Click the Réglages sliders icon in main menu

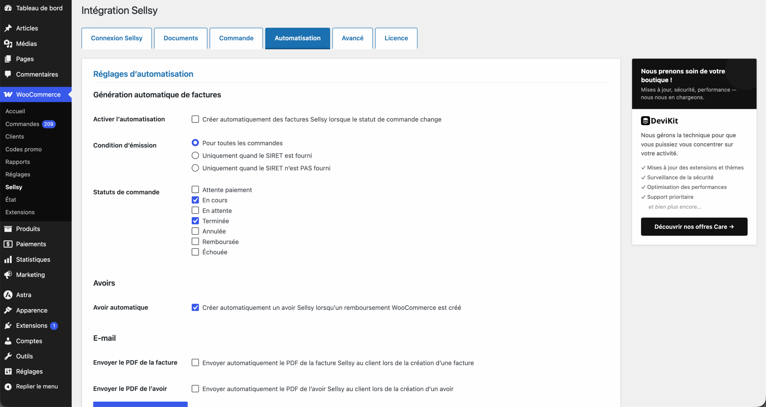[x=8, y=371]
